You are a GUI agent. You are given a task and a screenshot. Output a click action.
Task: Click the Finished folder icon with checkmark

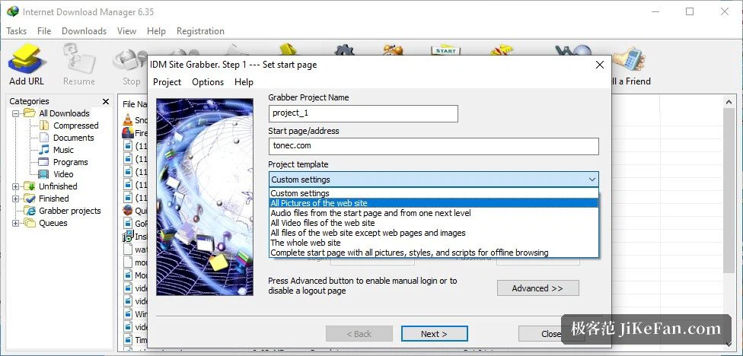(30, 199)
